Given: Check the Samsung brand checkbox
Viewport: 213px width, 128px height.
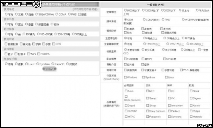Looking at the screenshot, I should pyautogui.click(x=169, y=116).
